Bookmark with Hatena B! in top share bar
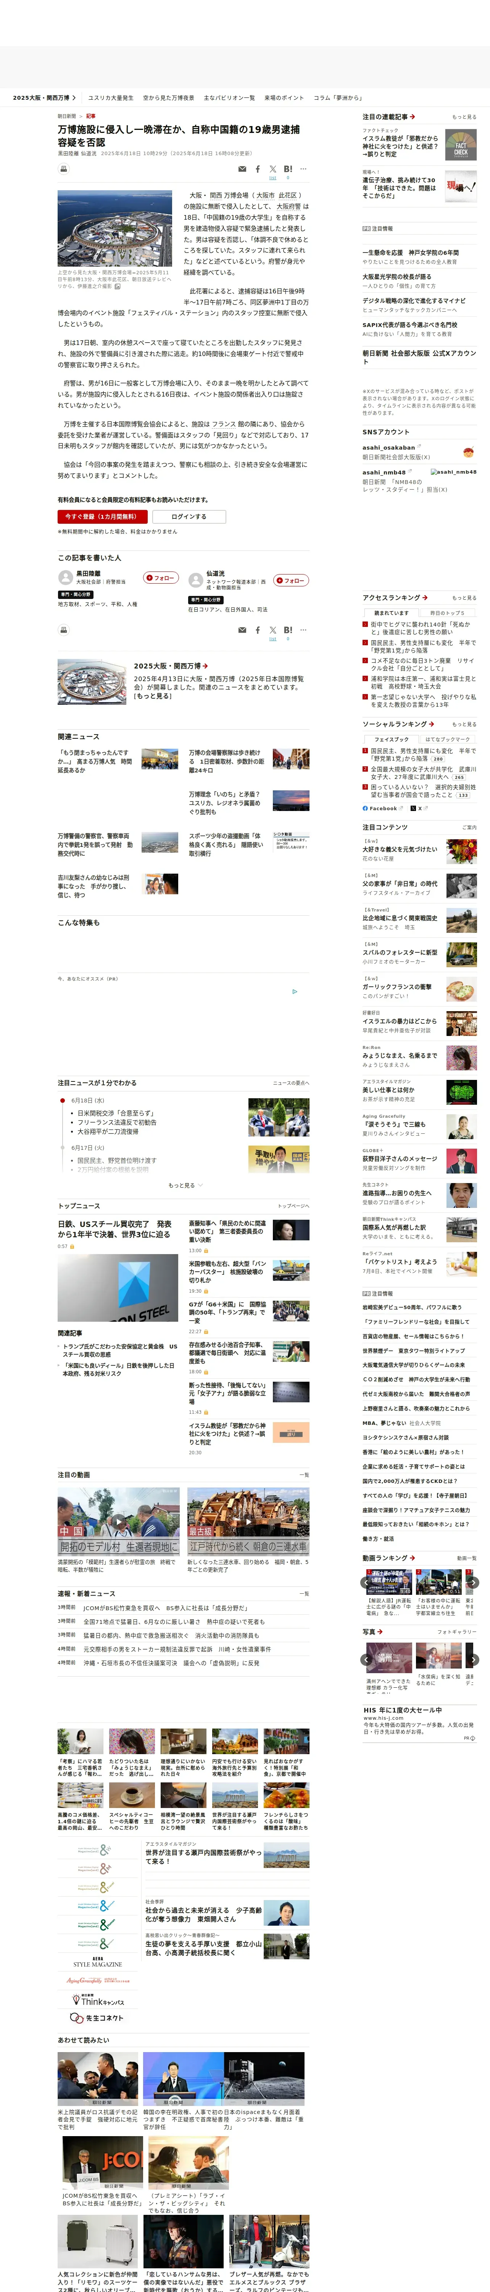This screenshot has width=490, height=2292. [x=288, y=169]
